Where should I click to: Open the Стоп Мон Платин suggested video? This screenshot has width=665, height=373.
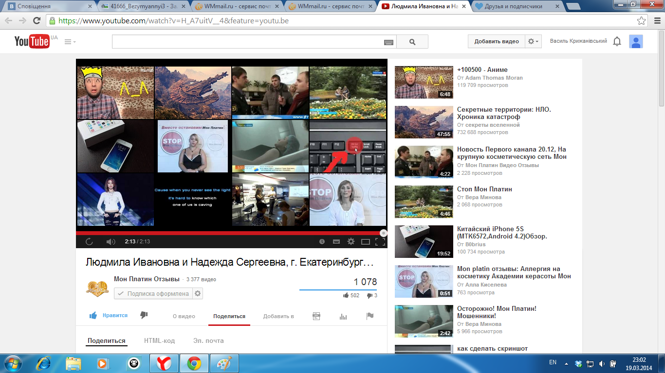pos(484,189)
